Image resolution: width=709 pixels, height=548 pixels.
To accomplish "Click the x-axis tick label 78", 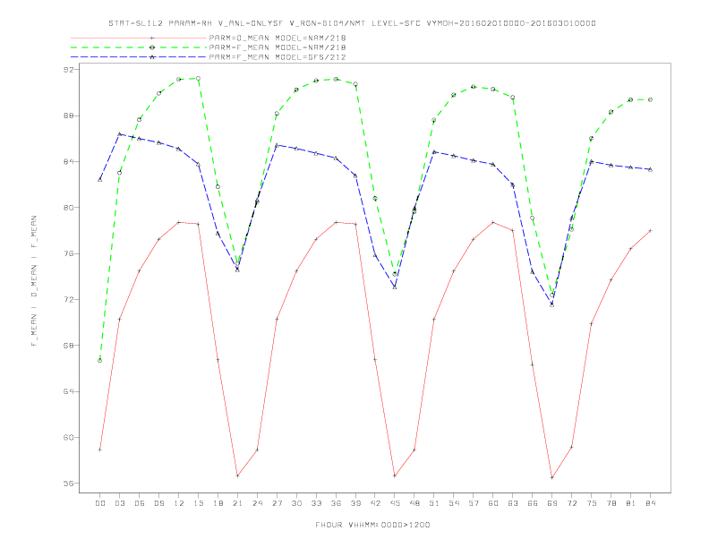I will 611,503.
